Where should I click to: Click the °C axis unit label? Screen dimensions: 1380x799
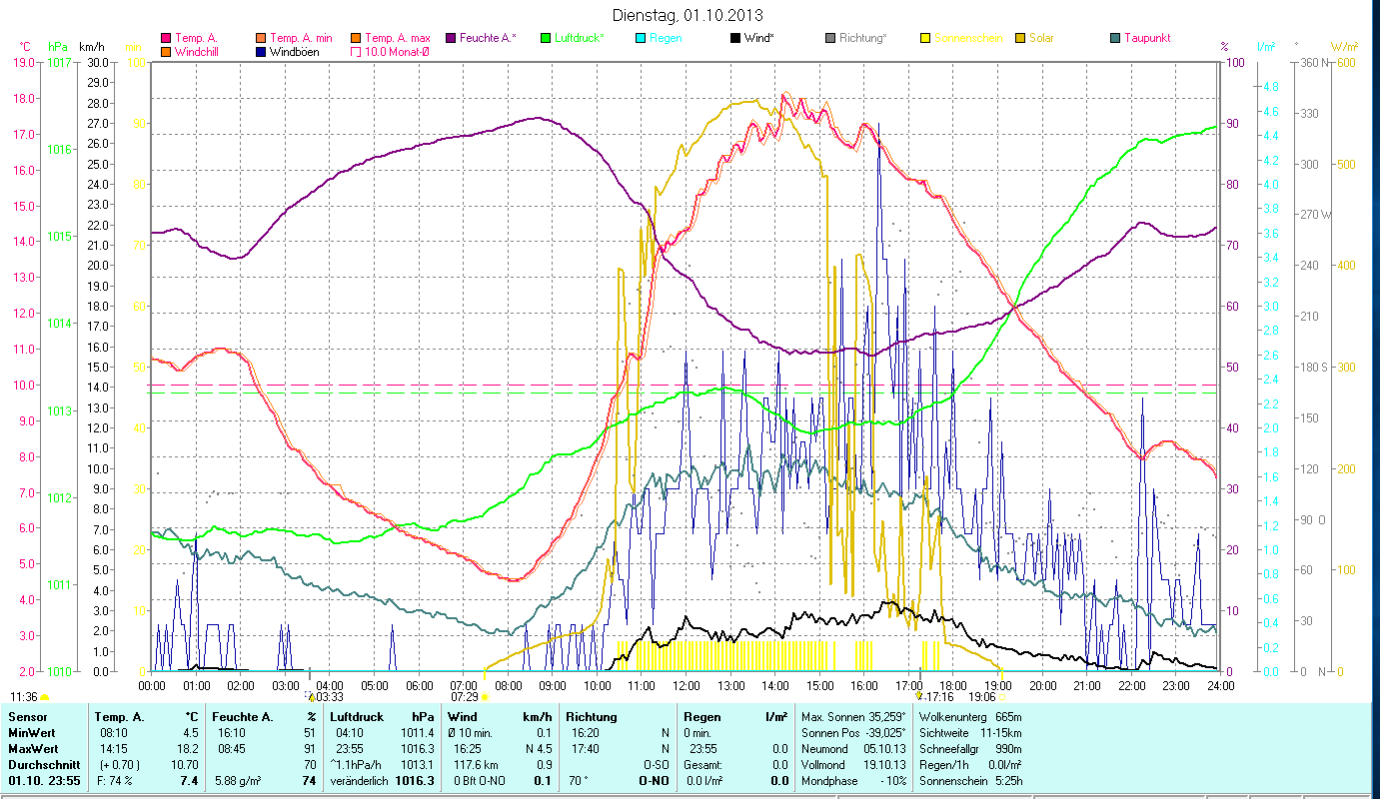25,47
